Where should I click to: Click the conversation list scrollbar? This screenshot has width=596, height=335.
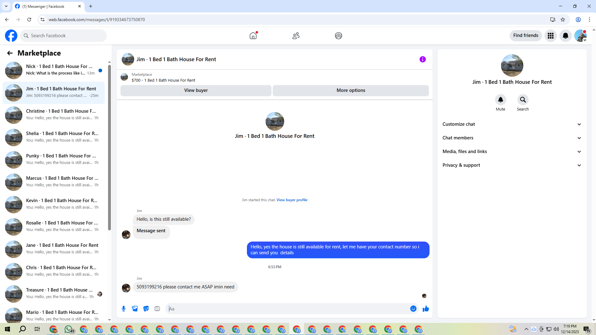(109, 147)
